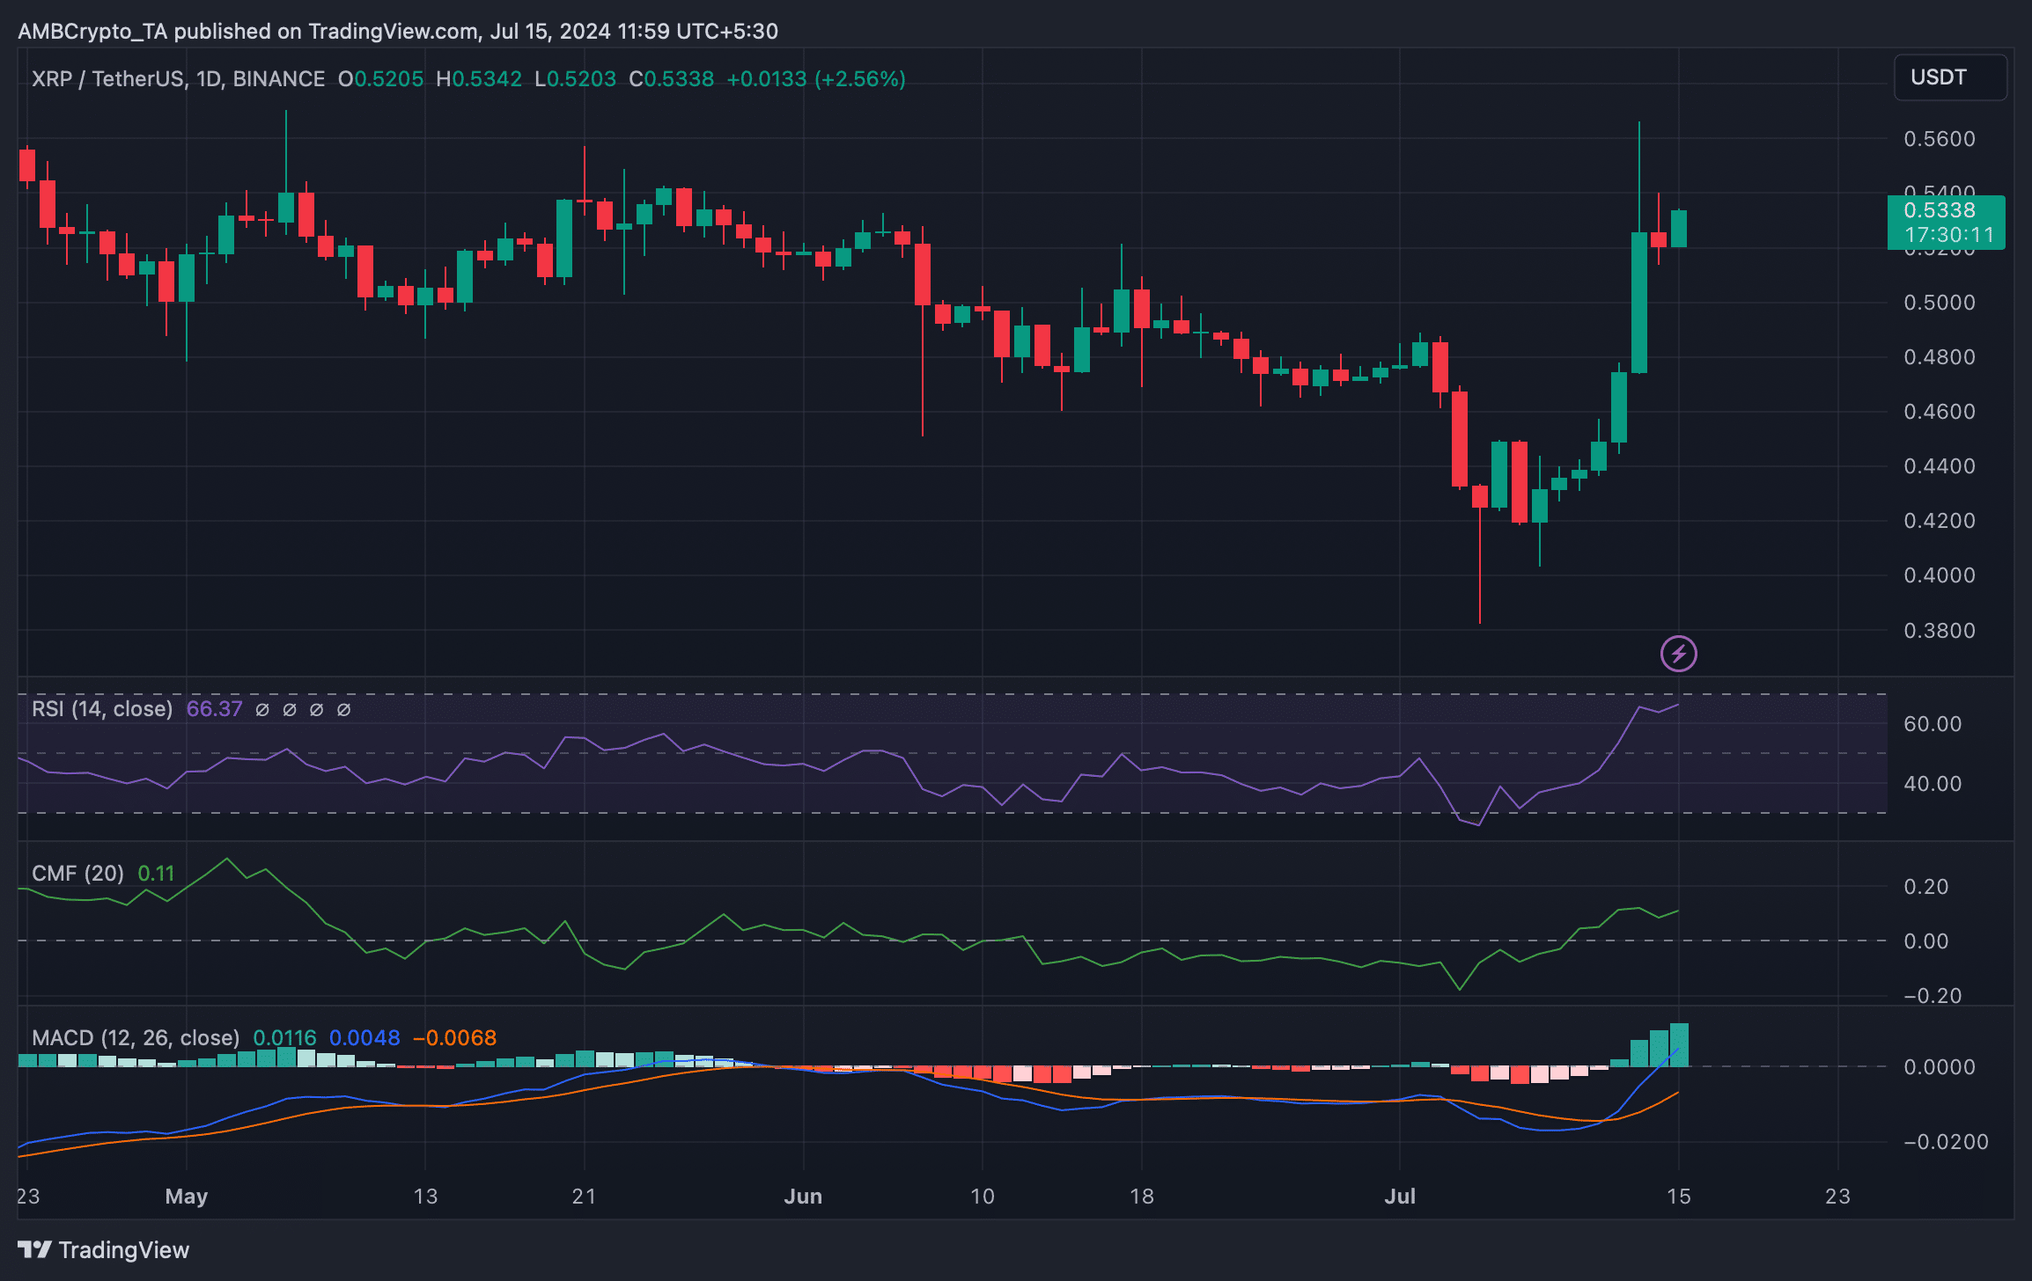The image size is (2032, 1281).
Task: Click the 0.4400 price axis label
Action: click(x=1939, y=466)
